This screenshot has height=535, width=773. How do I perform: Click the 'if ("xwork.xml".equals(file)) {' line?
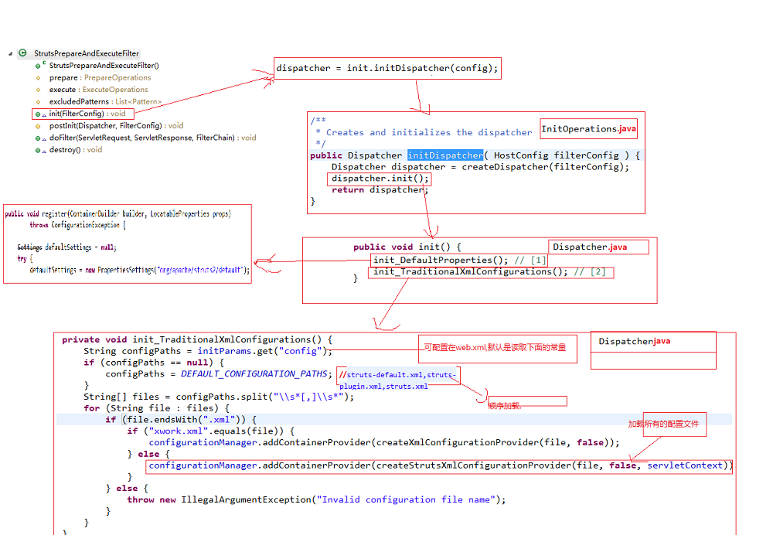tap(210, 431)
